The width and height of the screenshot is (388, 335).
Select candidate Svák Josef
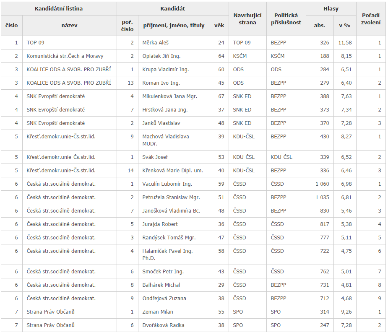click(x=155, y=157)
